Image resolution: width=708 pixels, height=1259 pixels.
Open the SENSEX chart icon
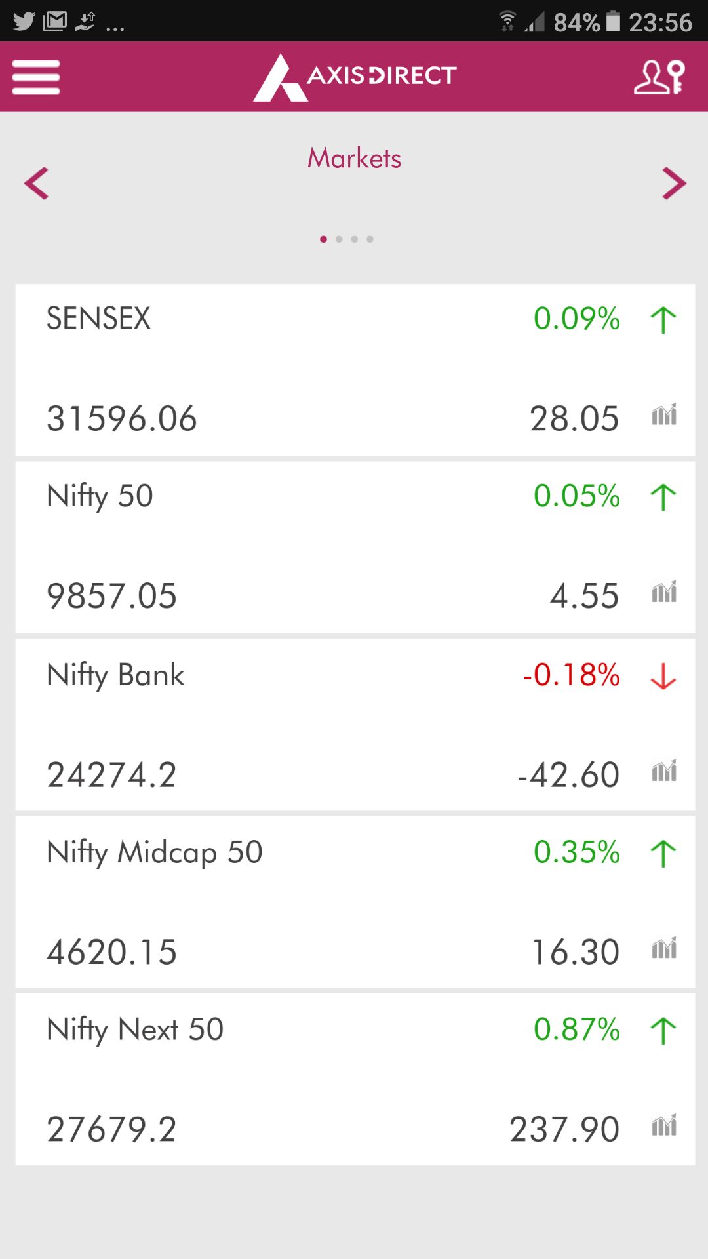pyautogui.click(x=663, y=415)
